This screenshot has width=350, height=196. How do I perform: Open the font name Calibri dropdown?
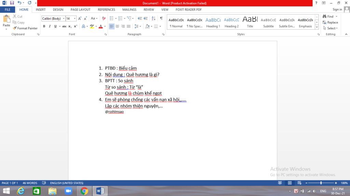tap(64, 18)
